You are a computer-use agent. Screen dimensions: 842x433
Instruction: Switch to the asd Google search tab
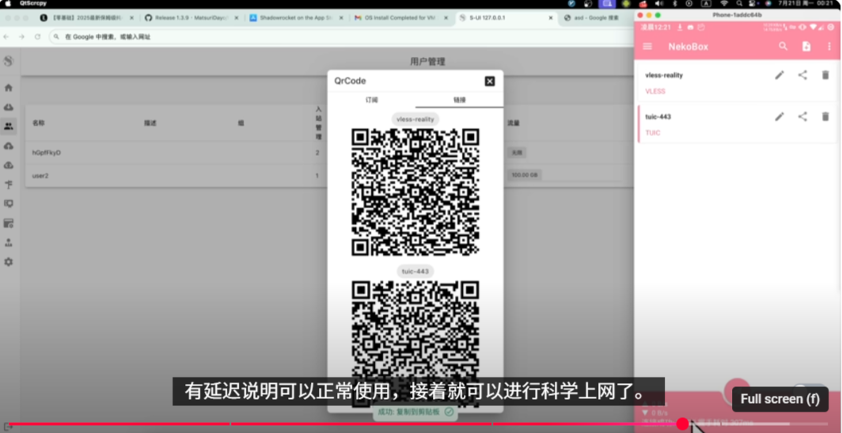[596, 17]
